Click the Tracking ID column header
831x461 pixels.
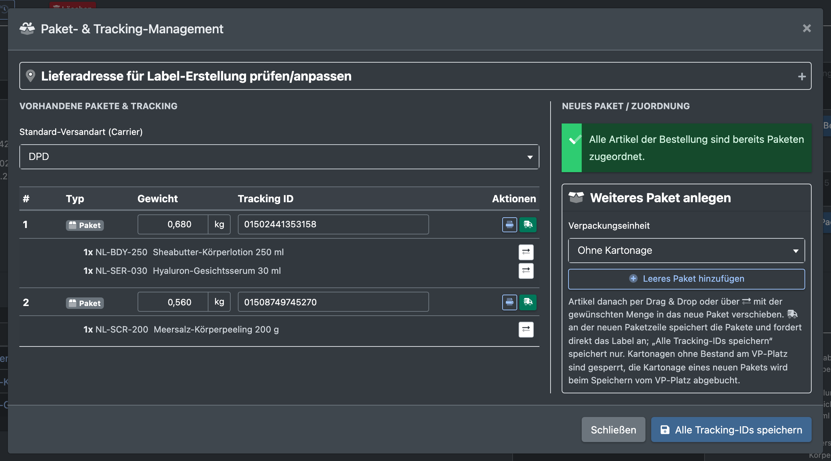click(266, 199)
